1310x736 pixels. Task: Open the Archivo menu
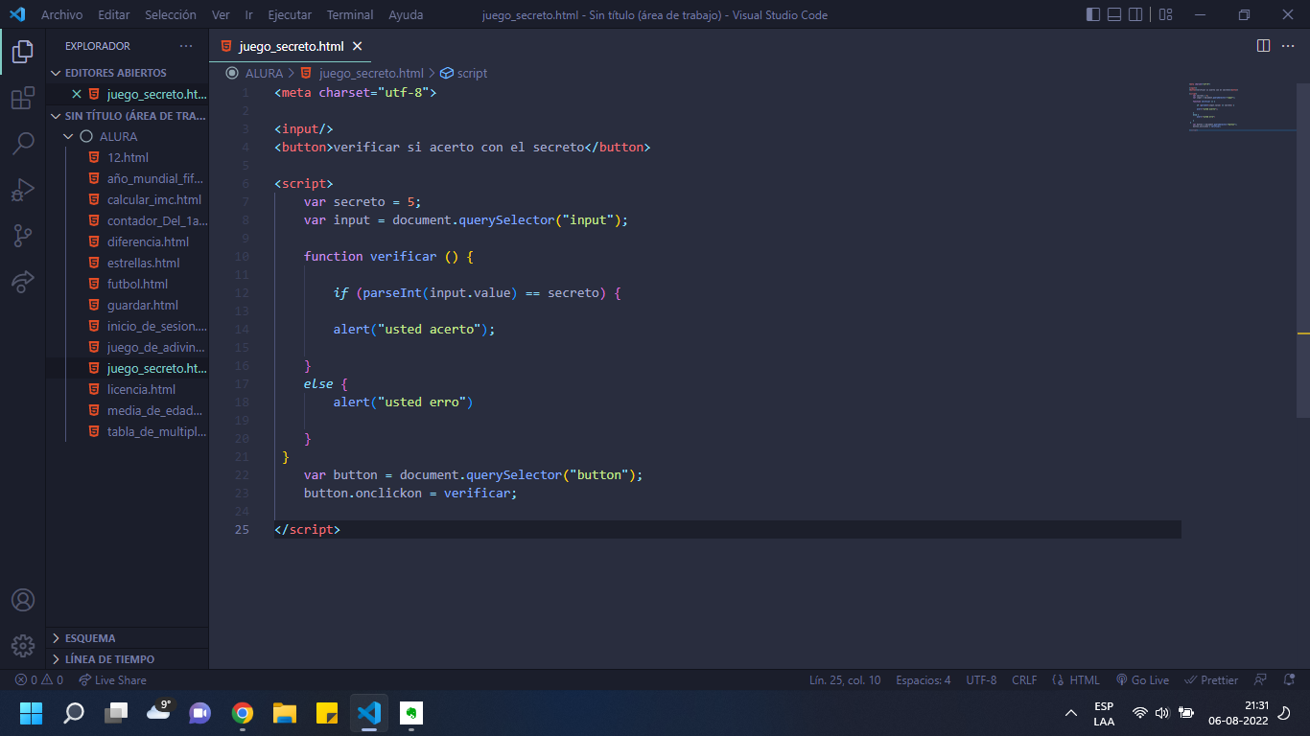[x=61, y=15]
